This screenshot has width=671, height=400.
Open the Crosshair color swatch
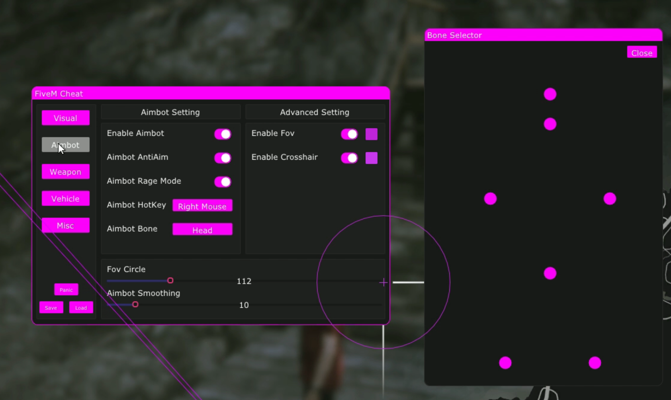pos(372,158)
